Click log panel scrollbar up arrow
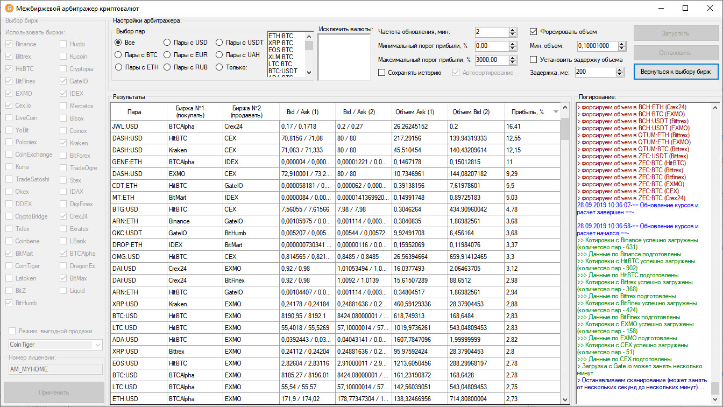 tap(714, 107)
